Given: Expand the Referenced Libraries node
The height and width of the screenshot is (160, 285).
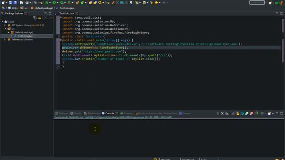Looking at the screenshot, I should (5, 40).
